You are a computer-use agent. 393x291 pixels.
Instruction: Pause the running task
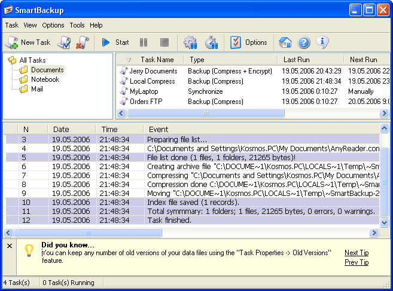coord(144,42)
